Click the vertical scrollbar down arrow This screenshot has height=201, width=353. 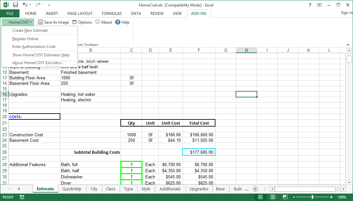[x=349, y=182]
